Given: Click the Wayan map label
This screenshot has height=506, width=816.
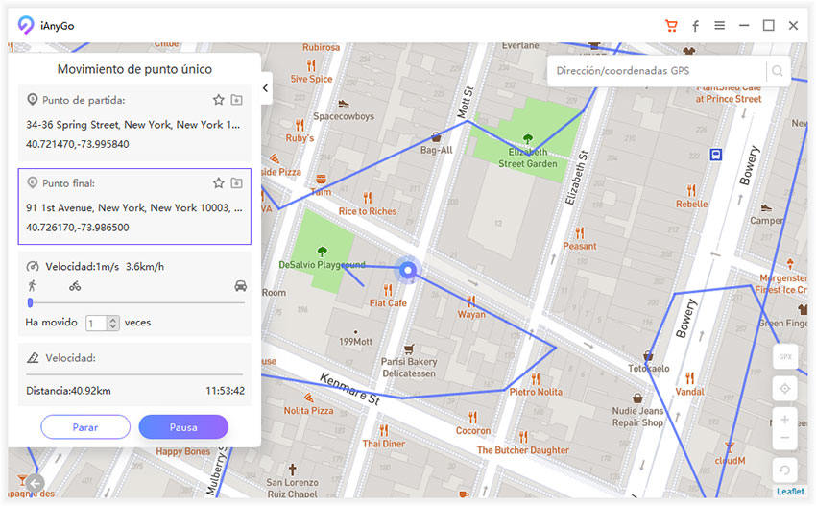Looking at the screenshot, I should pos(471,314).
